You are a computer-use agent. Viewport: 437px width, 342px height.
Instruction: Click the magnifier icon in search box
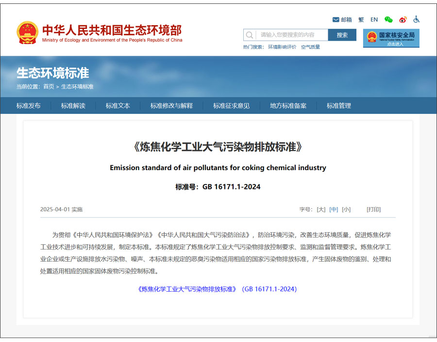pos(250,35)
